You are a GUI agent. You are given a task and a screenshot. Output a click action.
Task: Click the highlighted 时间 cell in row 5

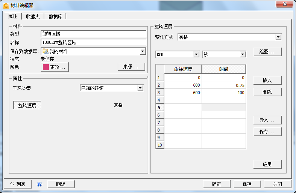pyautogui.click(x=224, y=108)
